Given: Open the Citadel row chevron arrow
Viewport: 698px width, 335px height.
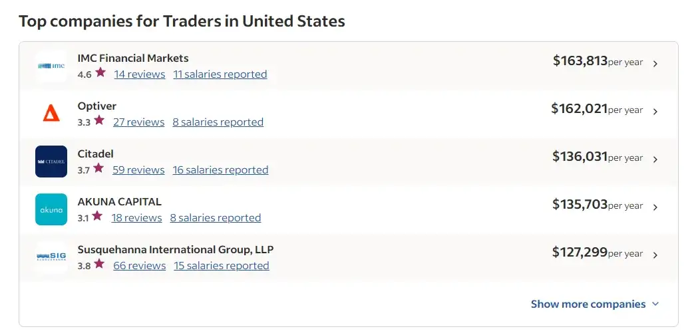Looking at the screenshot, I should pyautogui.click(x=655, y=160).
